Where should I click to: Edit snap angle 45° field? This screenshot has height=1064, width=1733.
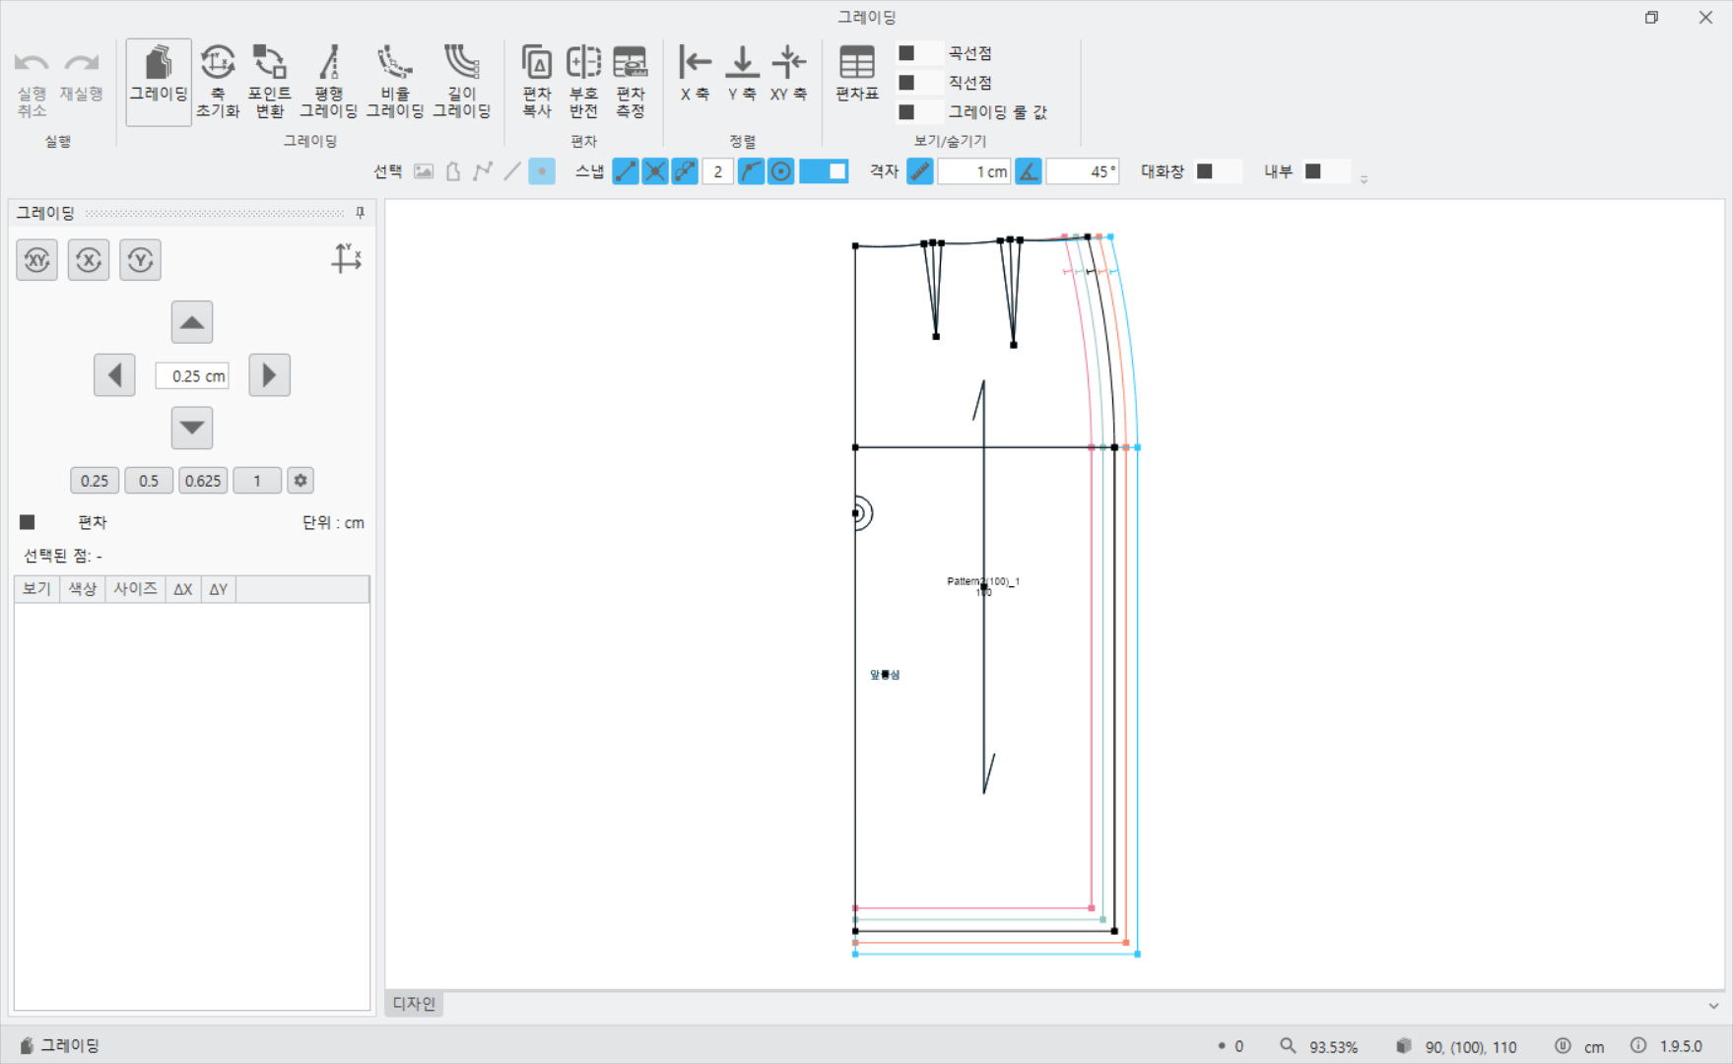click(x=1083, y=171)
